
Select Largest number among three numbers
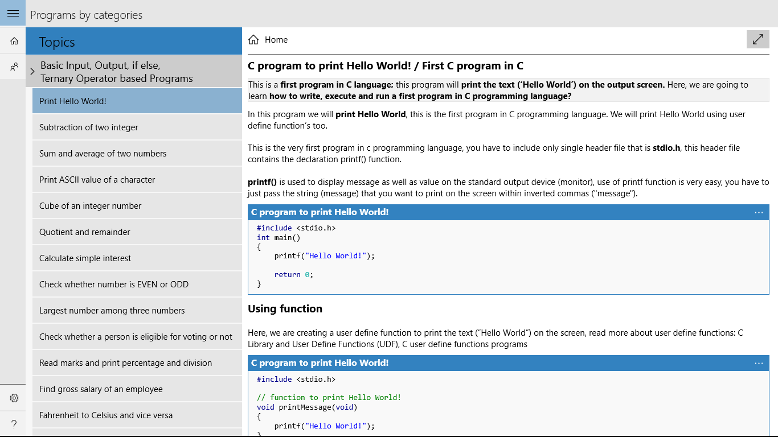tap(137, 311)
